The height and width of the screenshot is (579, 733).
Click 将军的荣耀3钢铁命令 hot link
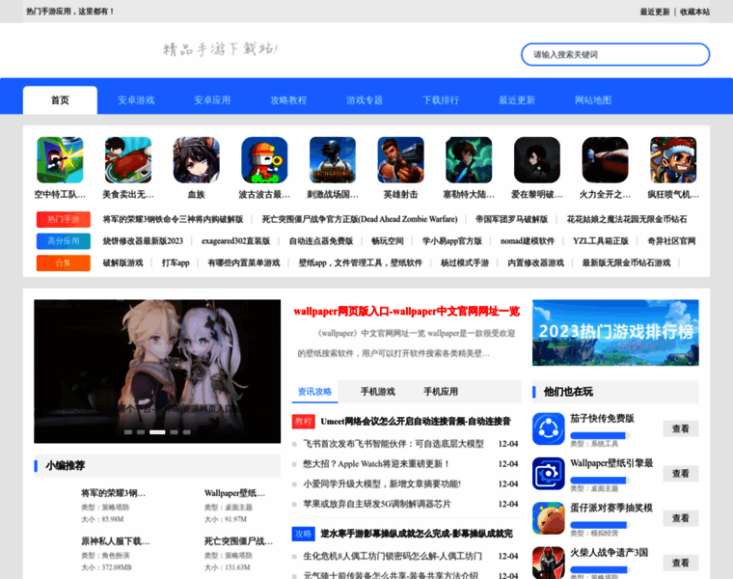coord(173,219)
